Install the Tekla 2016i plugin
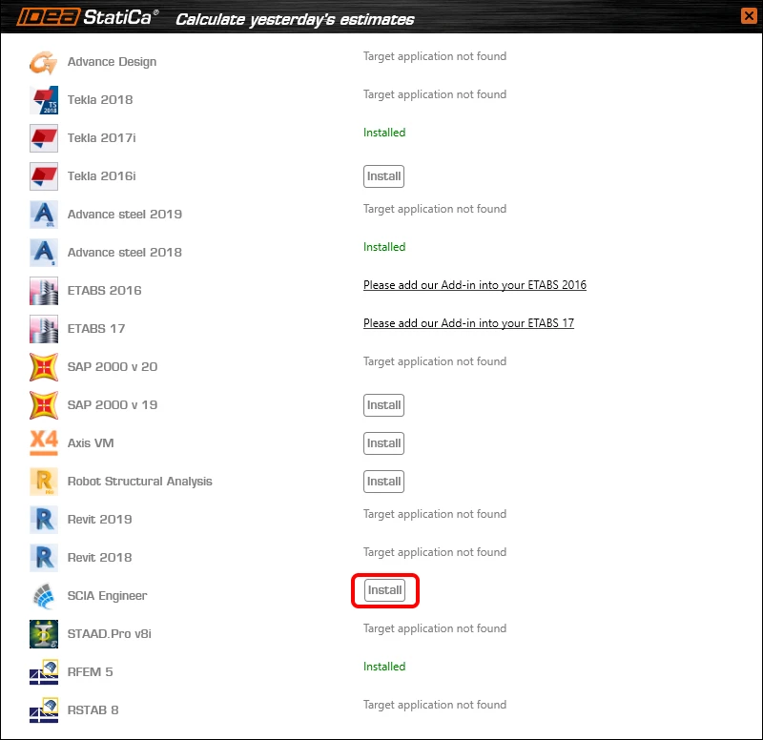 (x=384, y=176)
